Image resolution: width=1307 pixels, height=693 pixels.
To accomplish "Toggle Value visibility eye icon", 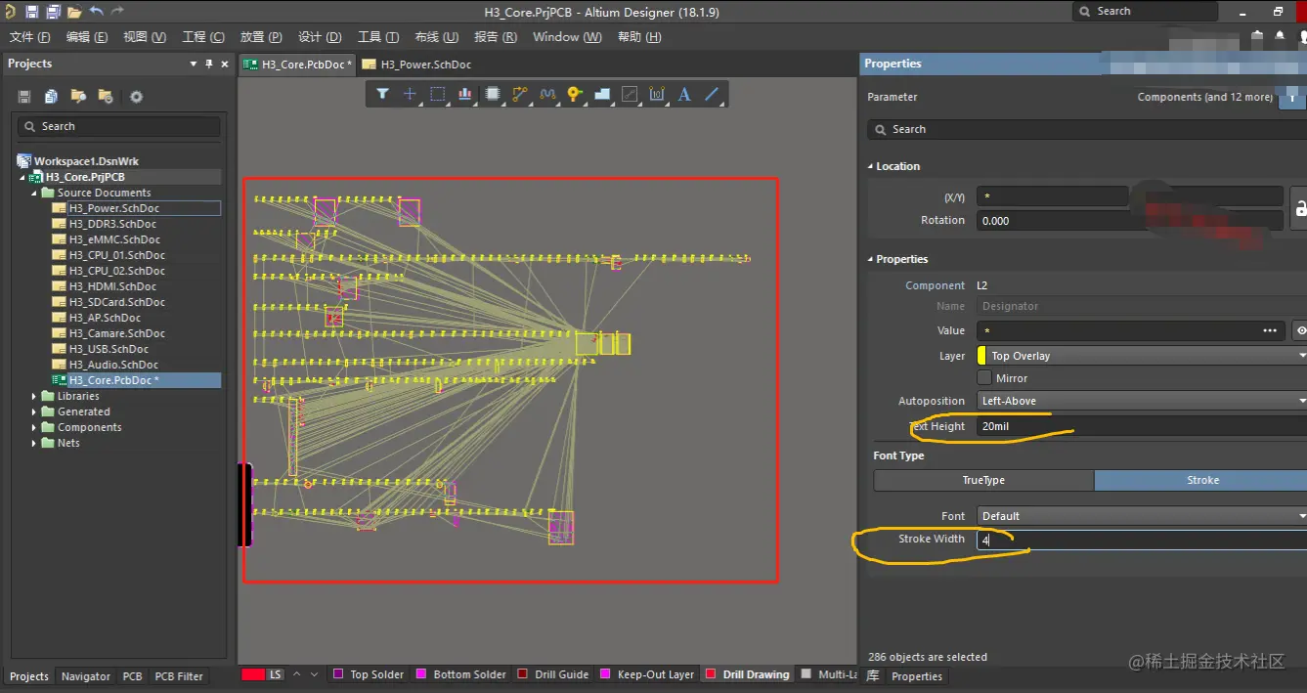I will [1300, 330].
